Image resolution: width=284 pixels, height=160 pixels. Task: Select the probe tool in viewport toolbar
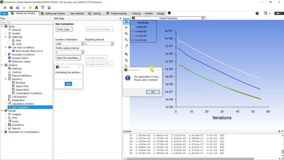tap(126, 46)
